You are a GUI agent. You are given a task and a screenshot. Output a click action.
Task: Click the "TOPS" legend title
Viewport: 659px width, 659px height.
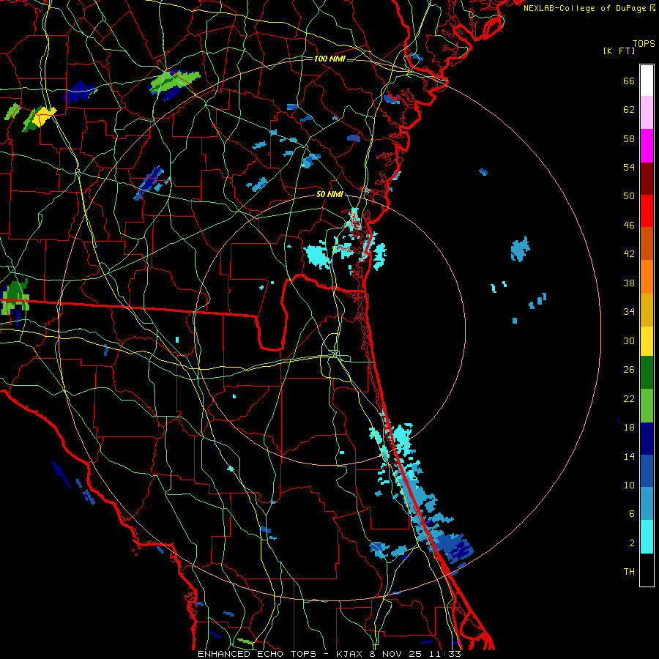(x=644, y=44)
